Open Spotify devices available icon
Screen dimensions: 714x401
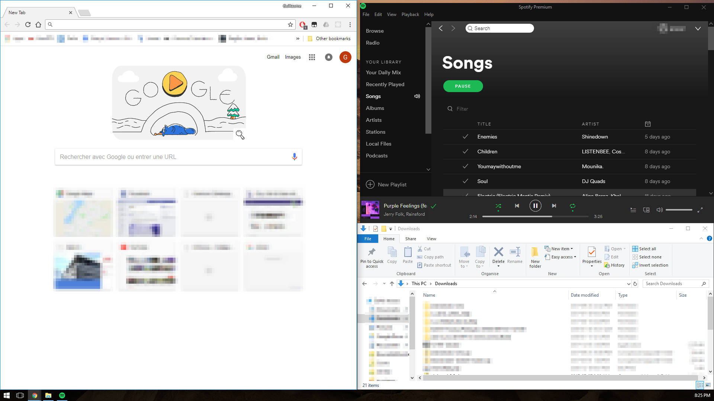646,210
